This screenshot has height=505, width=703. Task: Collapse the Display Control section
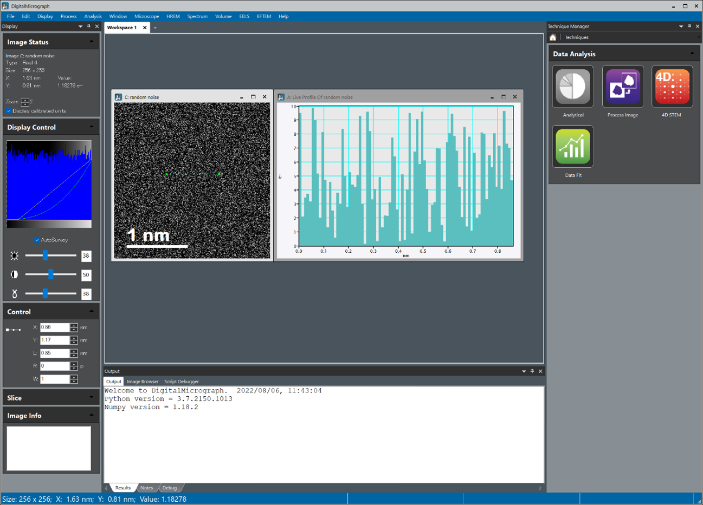click(91, 127)
